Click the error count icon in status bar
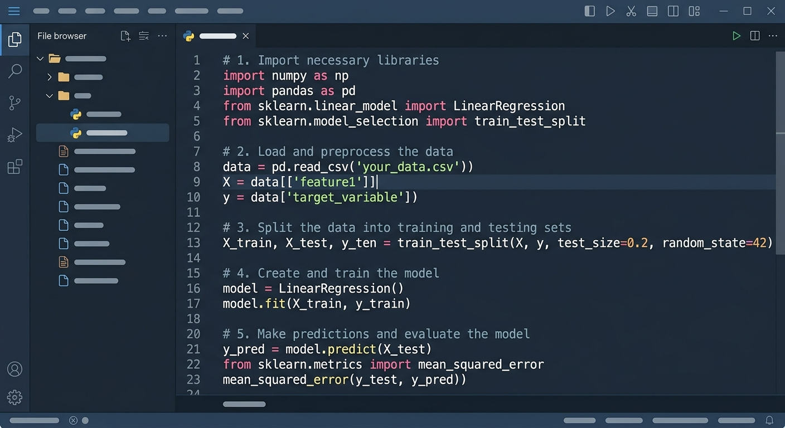The width and height of the screenshot is (785, 428). coord(73,420)
